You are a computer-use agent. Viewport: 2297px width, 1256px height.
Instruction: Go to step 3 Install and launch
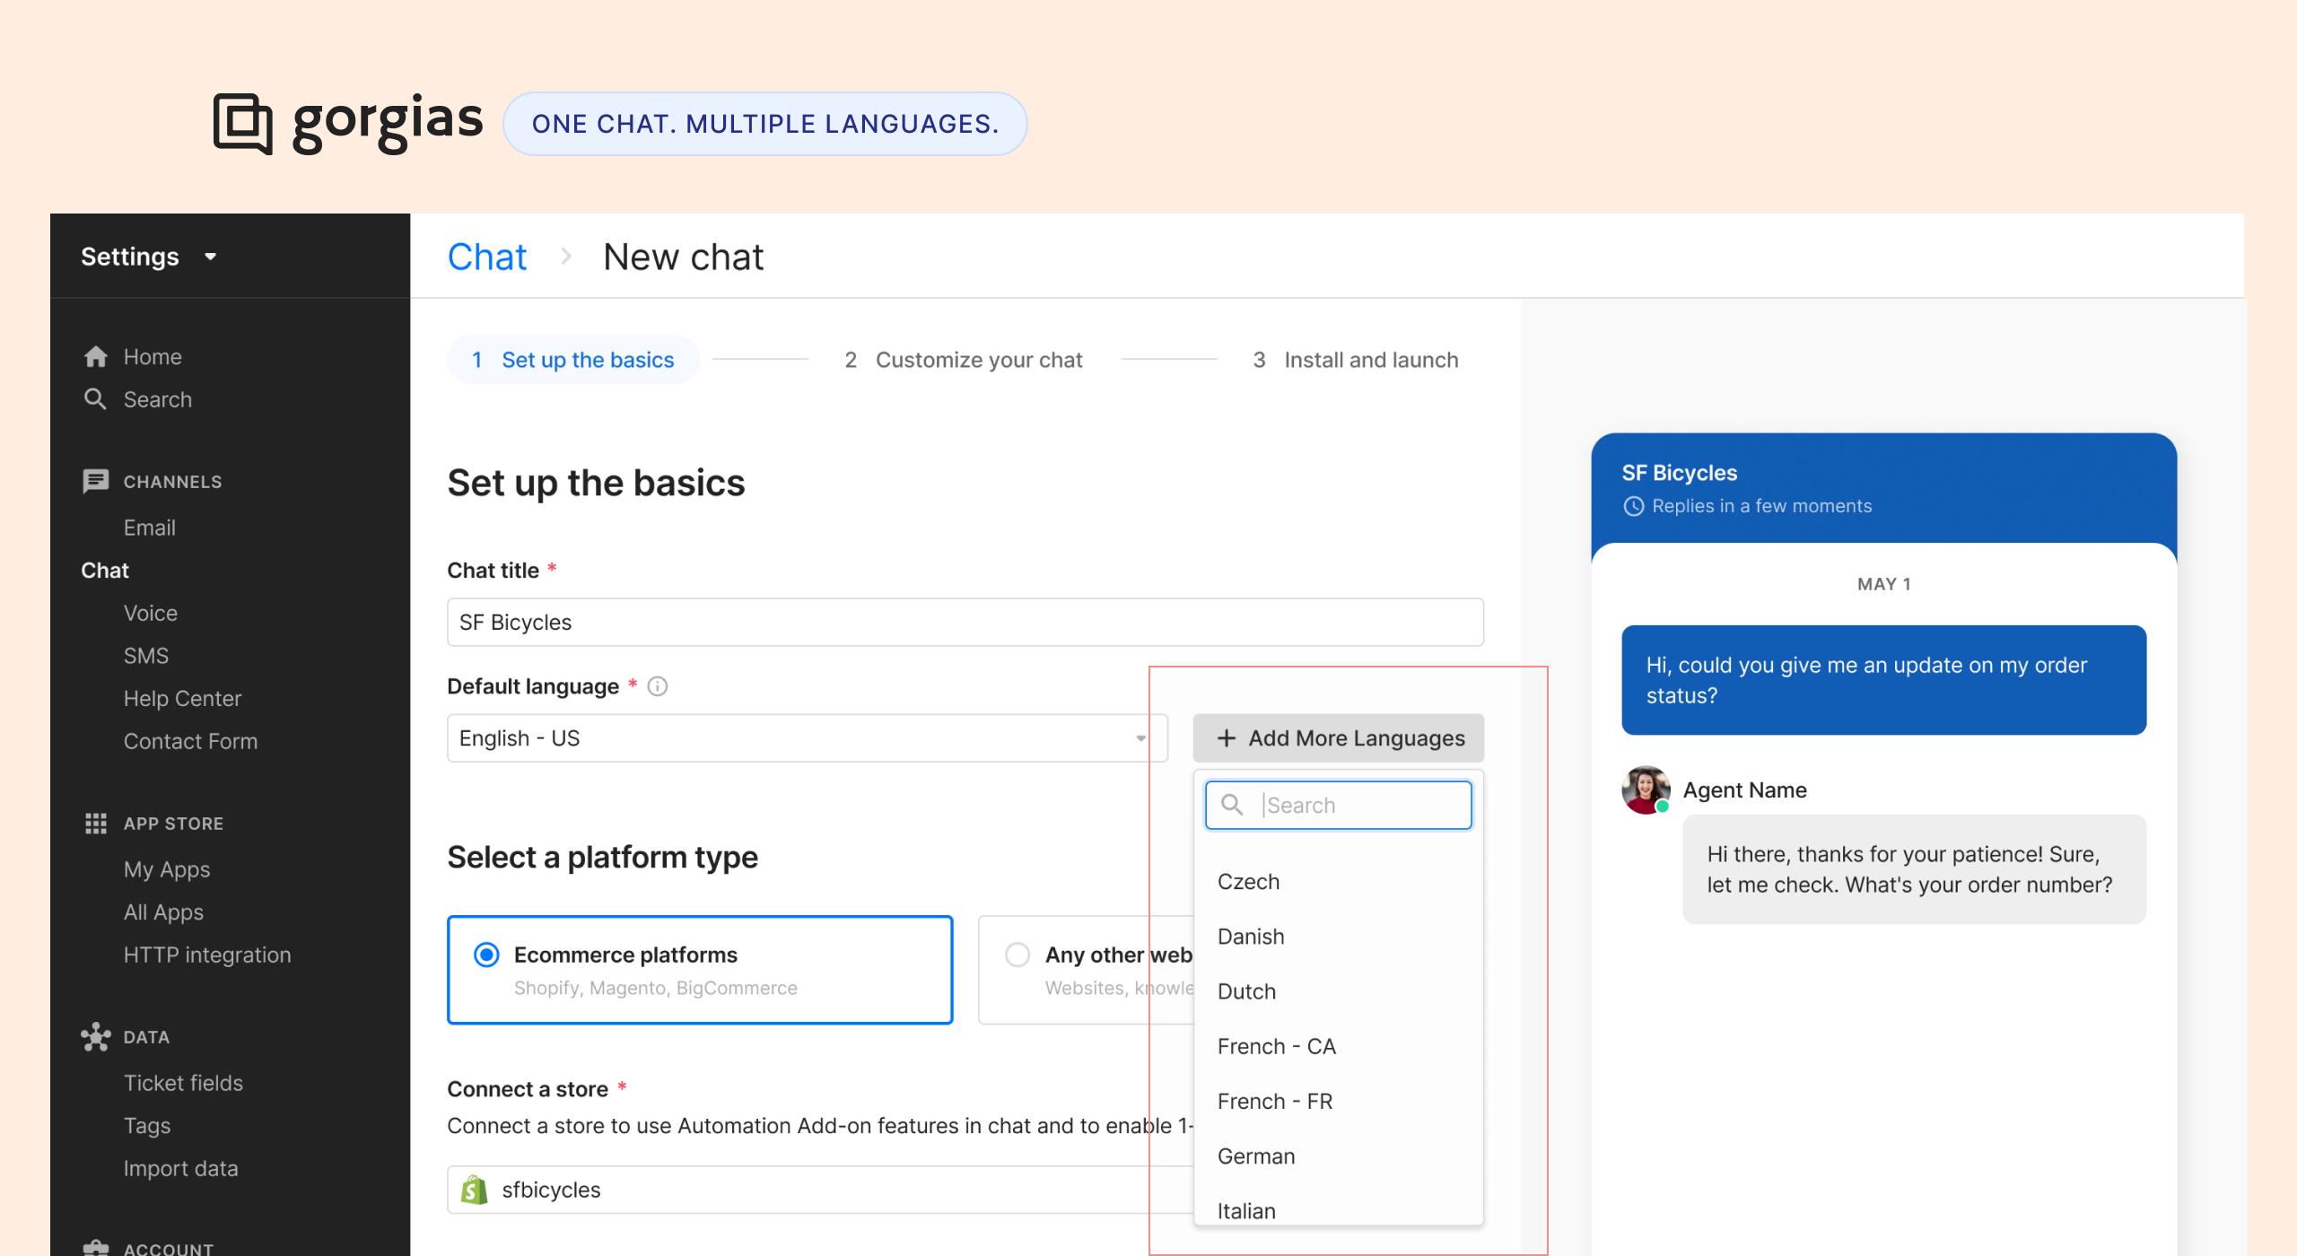coord(1356,360)
